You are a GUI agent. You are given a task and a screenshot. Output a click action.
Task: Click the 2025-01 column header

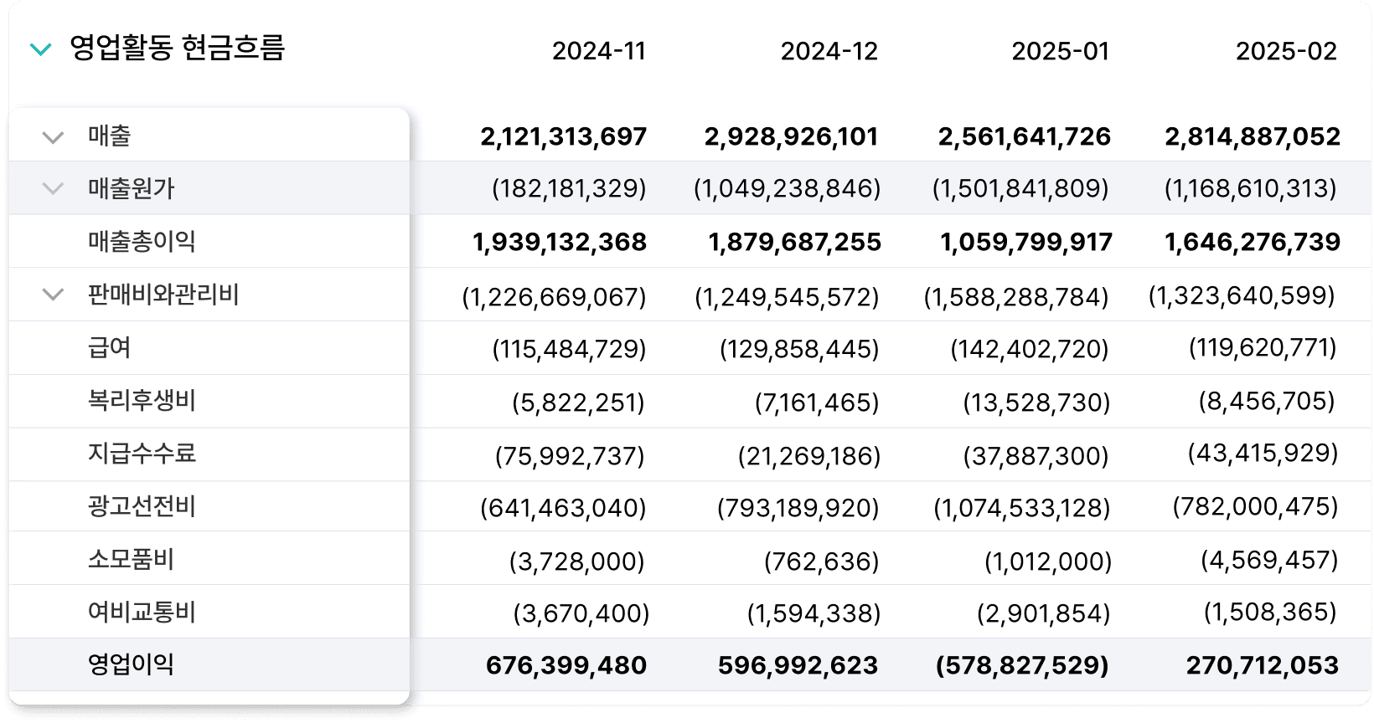click(x=1061, y=51)
